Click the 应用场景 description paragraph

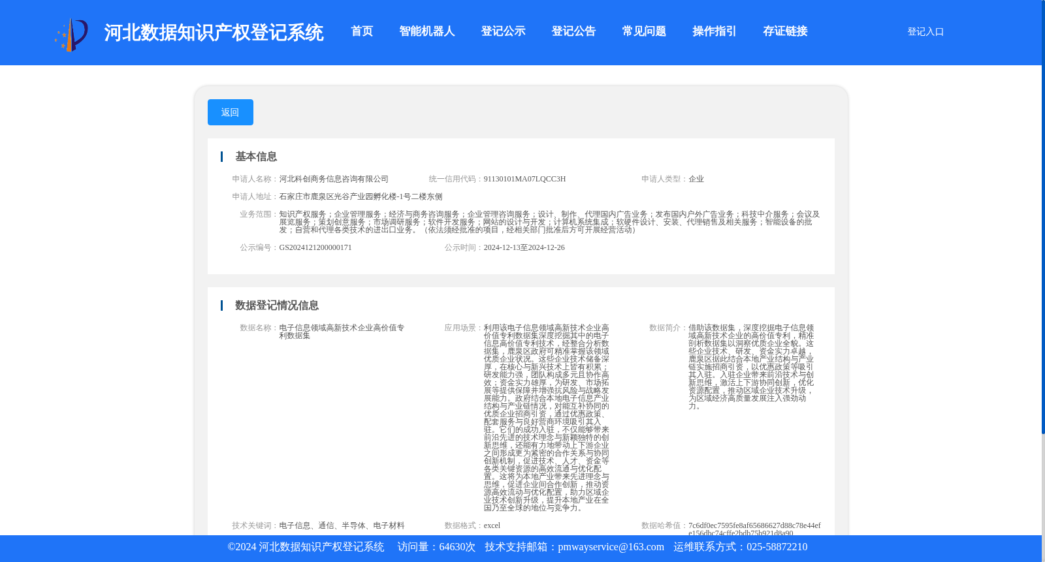[547, 418]
